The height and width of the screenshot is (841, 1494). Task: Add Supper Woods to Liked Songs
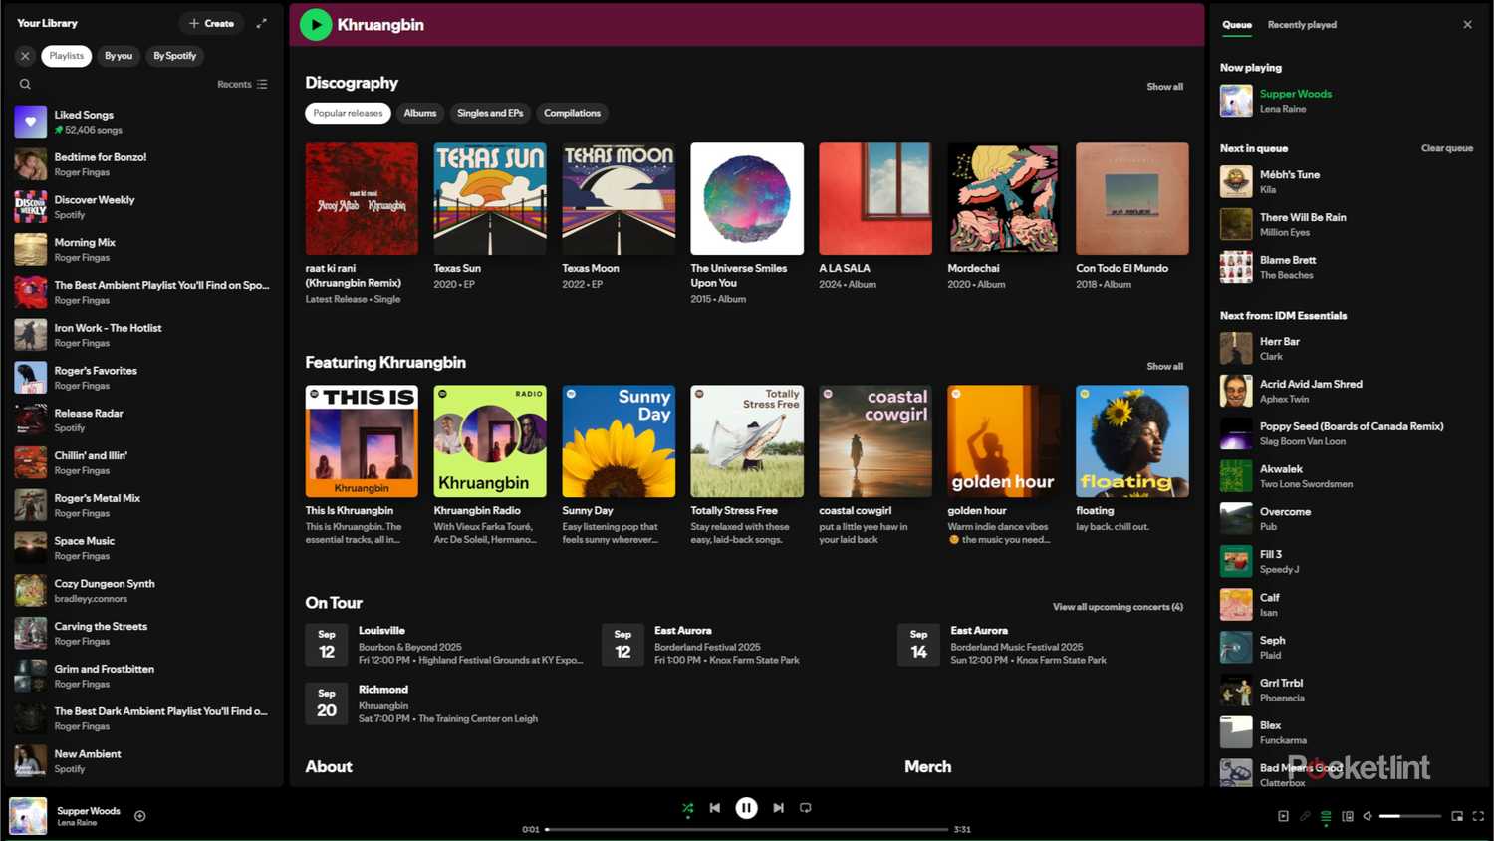140,816
